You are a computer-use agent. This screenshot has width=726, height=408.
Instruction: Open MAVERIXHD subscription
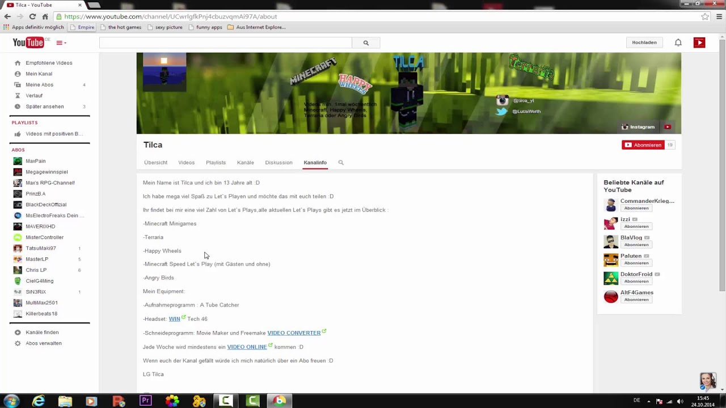click(40, 226)
